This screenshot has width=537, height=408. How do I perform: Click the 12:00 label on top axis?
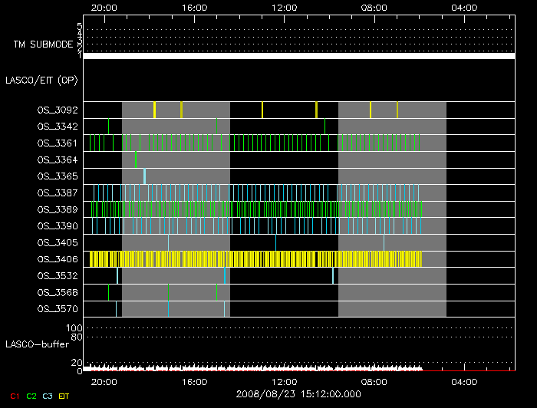(x=285, y=8)
